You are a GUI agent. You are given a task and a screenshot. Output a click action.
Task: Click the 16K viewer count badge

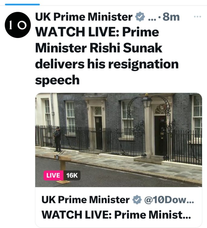[x=72, y=175]
